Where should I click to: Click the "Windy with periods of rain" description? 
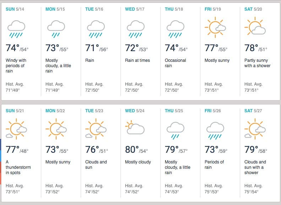16,66
